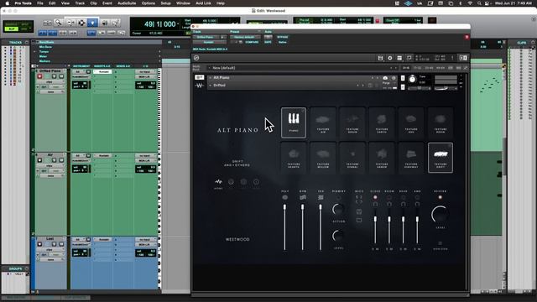The image size is (537, 302).
Task: Open macOS Spotlight search icon
Action: (x=479, y=3)
